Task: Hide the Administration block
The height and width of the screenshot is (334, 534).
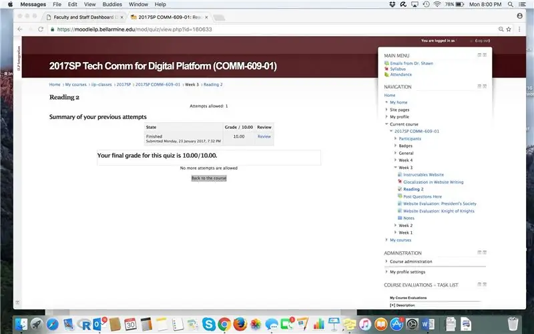Action: 479,253
